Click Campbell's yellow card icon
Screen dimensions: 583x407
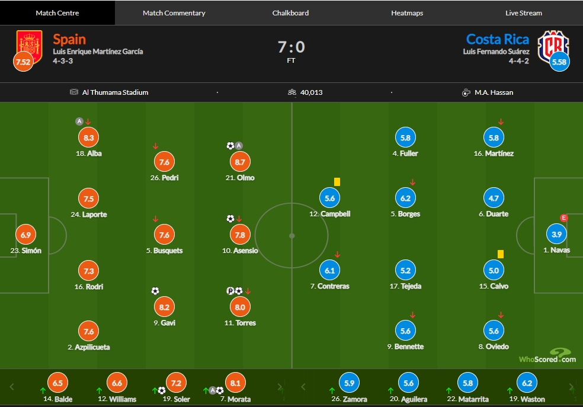point(337,182)
